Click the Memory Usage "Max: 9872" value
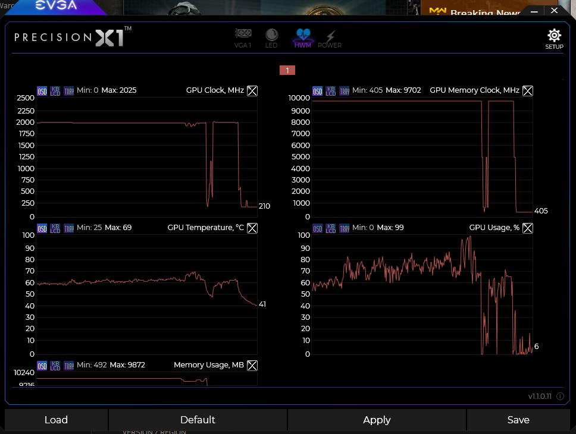The height and width of the screenshot is (434, 576). point(127,365)
